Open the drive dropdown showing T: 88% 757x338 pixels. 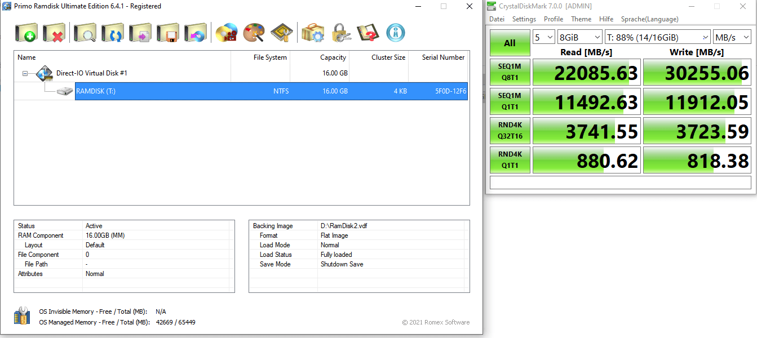[x=657, y=37]
